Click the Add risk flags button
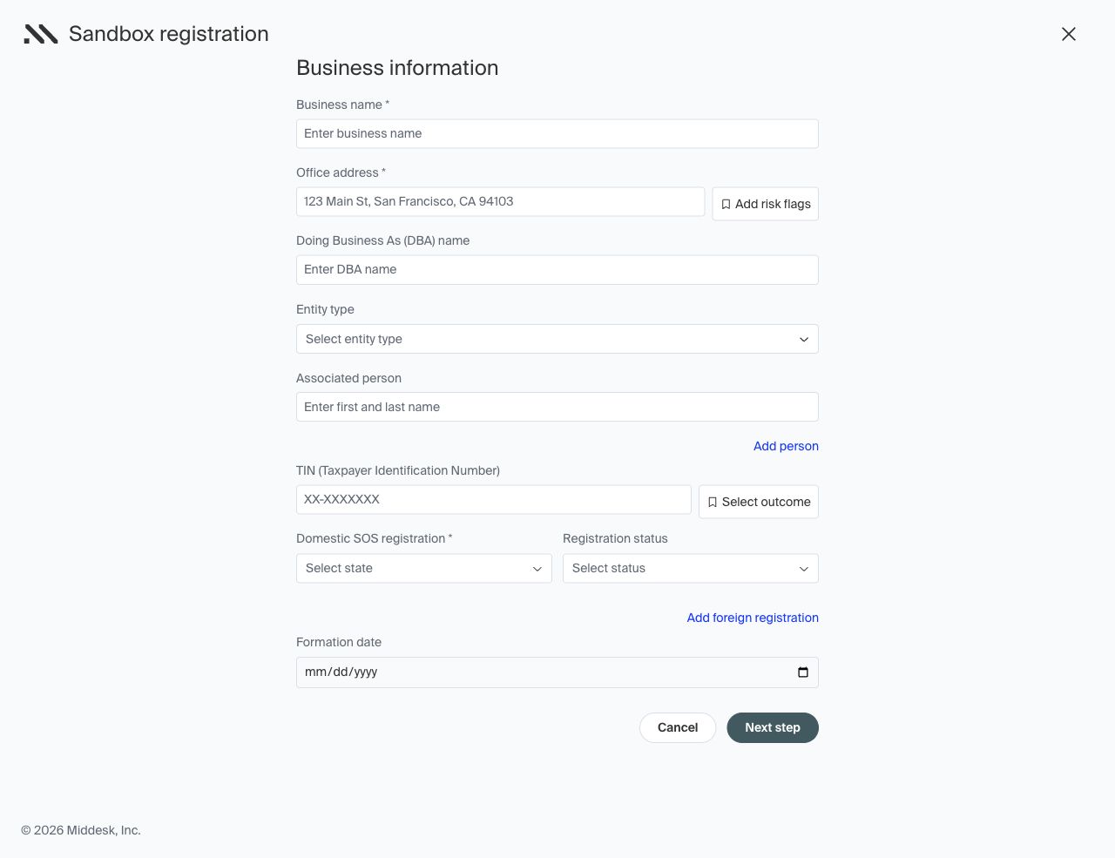Viewport: 1115px width, 858px height. (x=765, y=204)
